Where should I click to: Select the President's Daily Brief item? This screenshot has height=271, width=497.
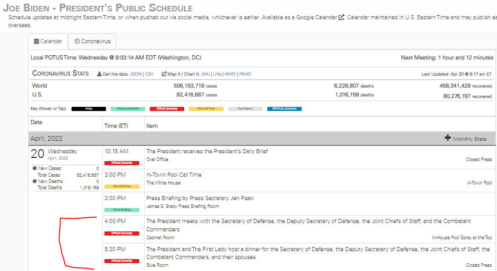tap(207, 151)
